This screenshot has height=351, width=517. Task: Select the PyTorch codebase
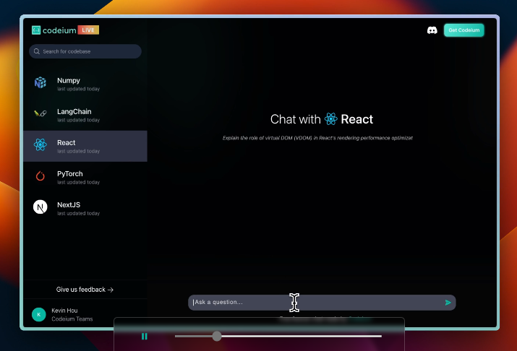[85, 177]
